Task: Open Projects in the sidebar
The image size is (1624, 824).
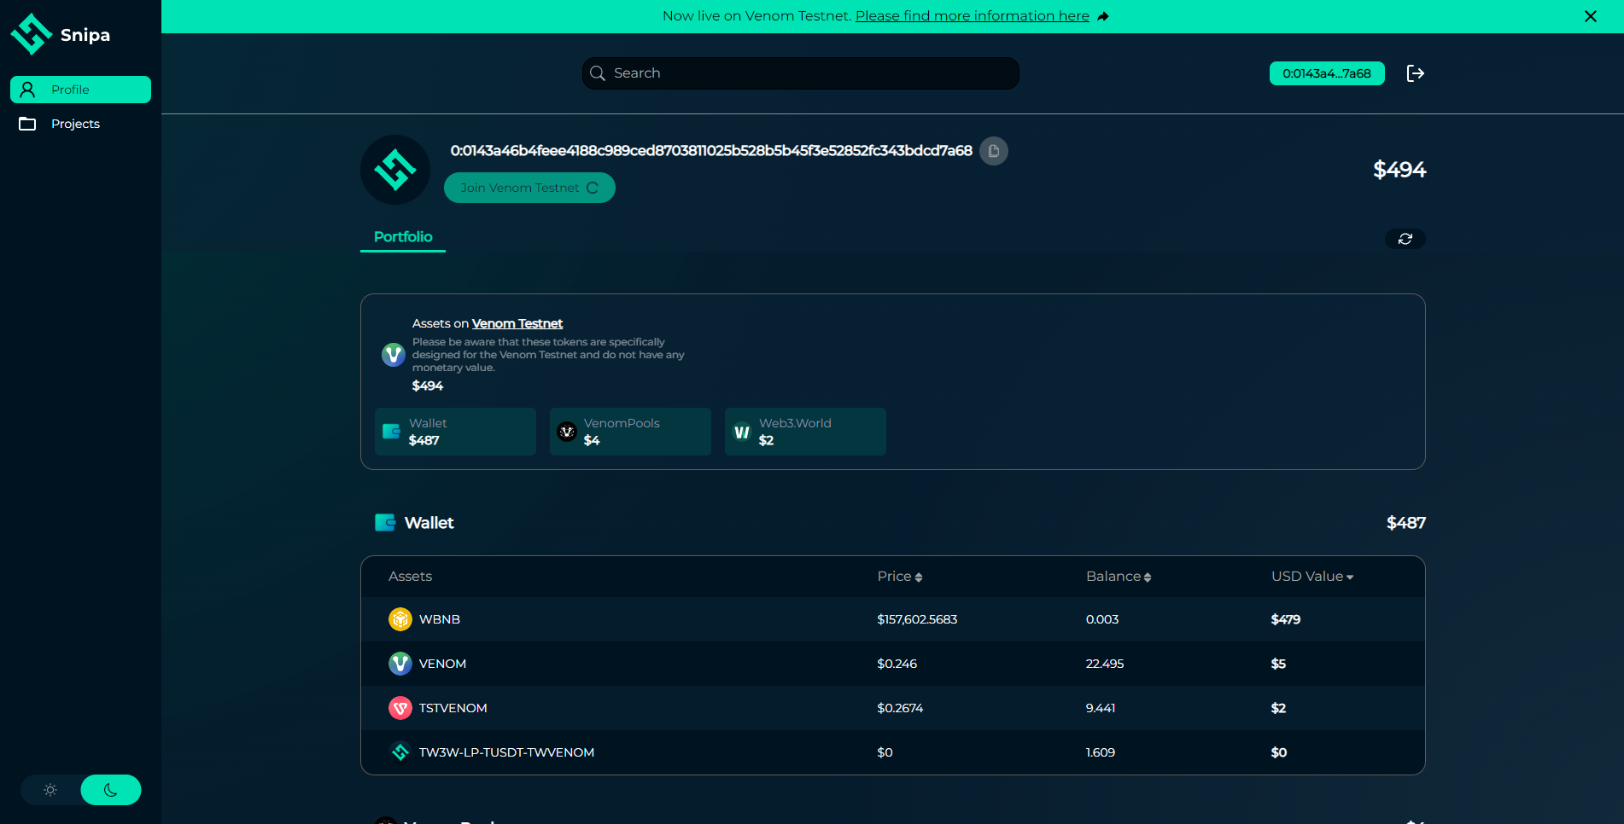Action: coord(75,124)
